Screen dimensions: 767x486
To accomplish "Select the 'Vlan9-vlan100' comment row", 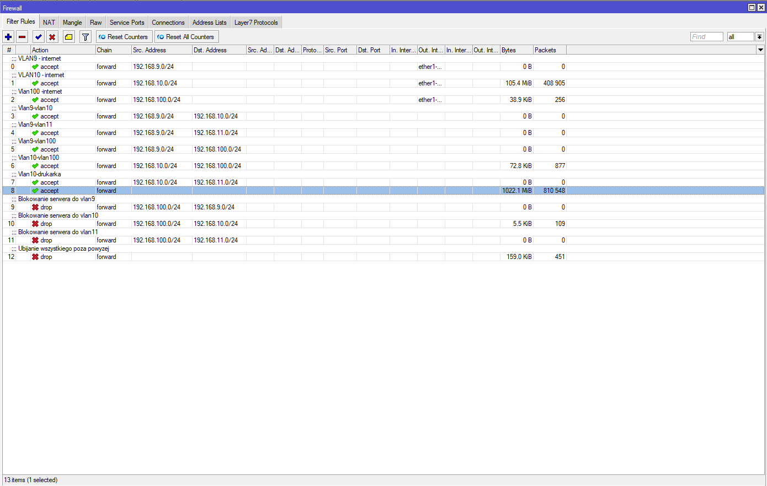I will [383, 141].
